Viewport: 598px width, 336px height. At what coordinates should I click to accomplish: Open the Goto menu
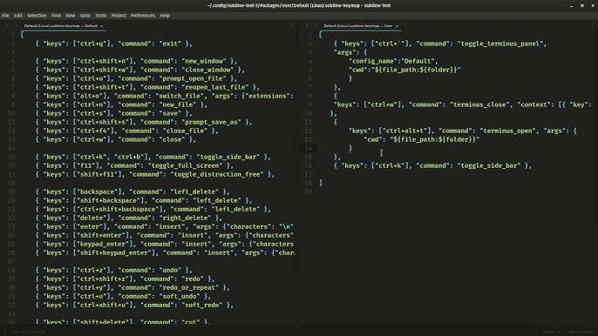coord(85,16)
